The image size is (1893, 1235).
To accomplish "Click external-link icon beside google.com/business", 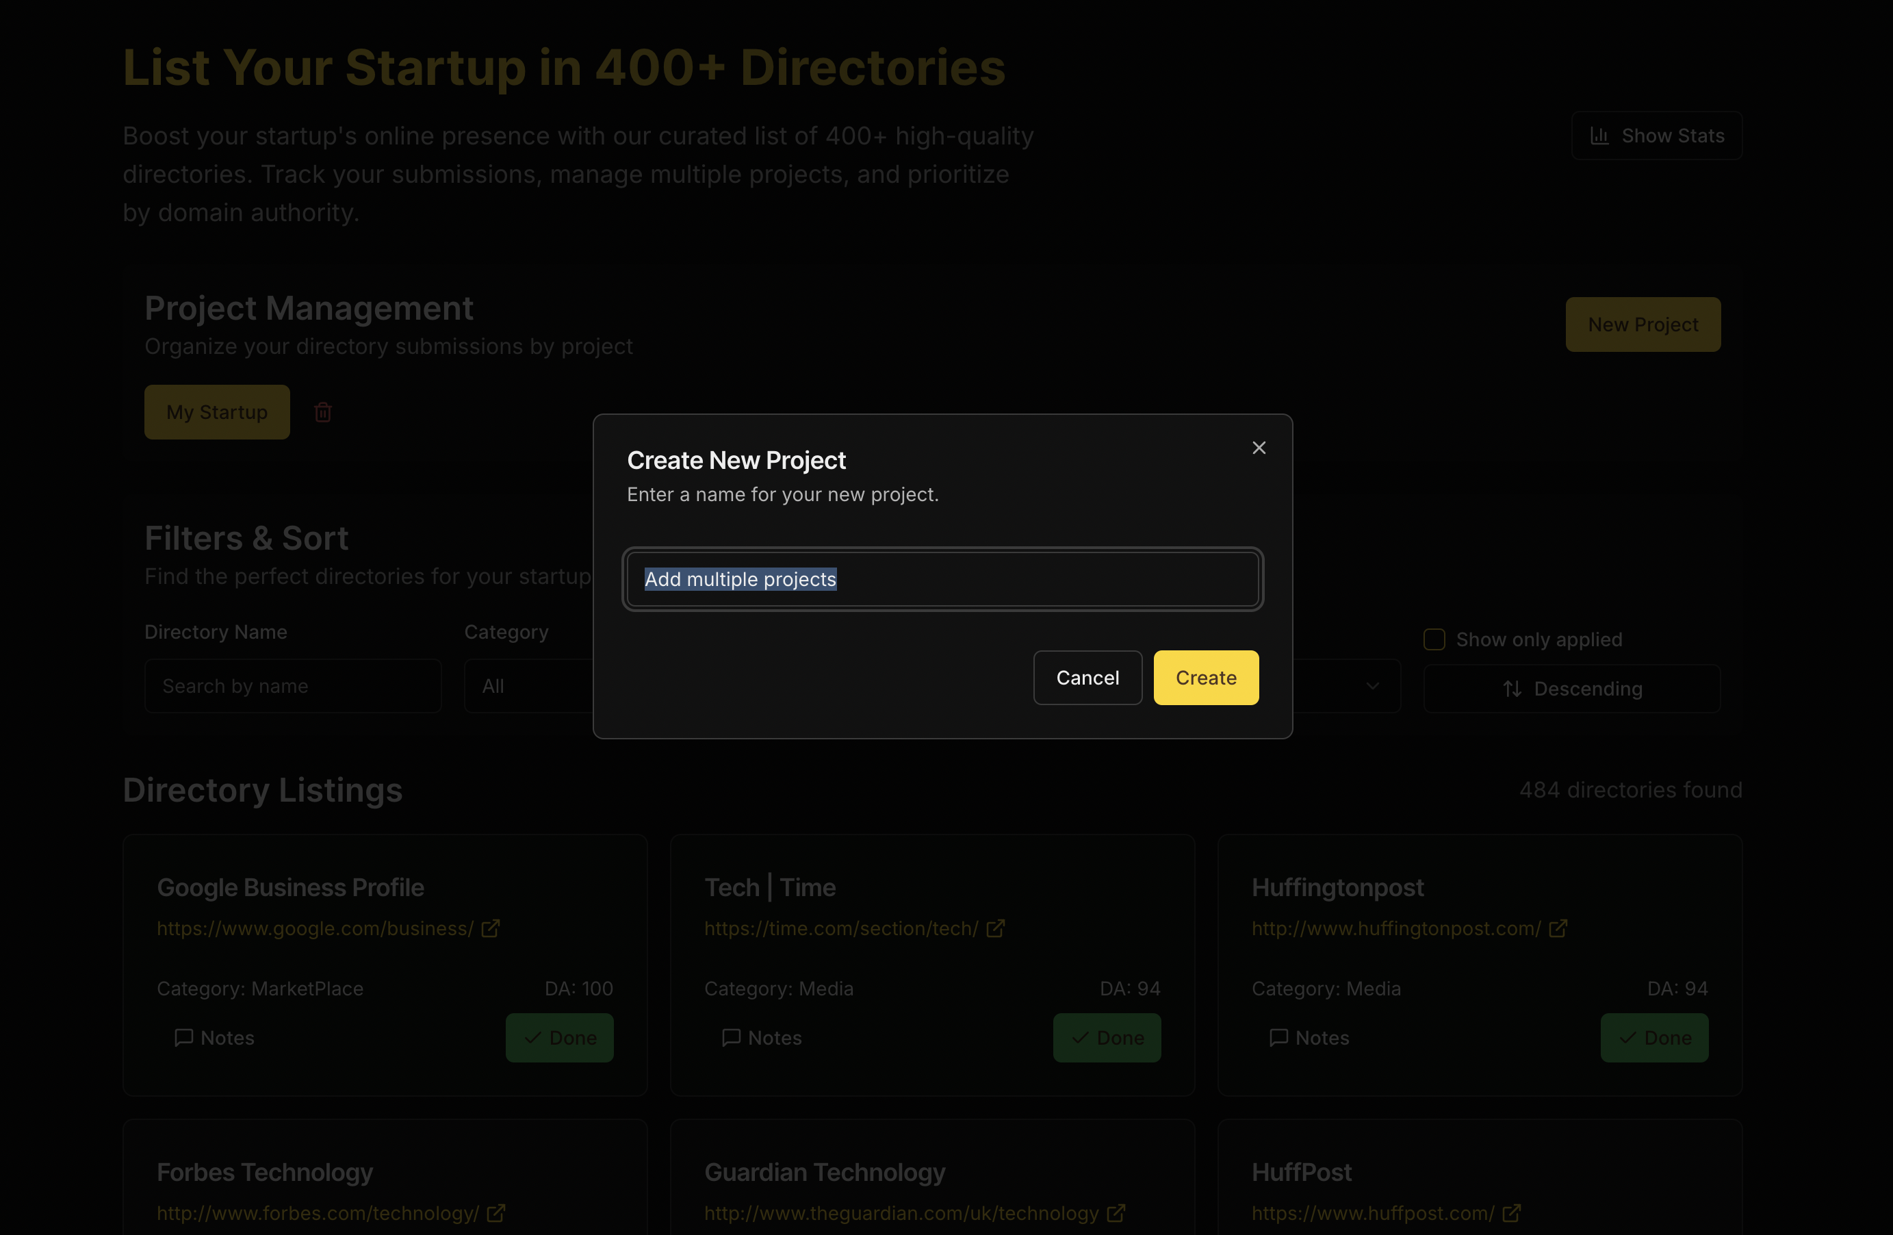I will pos(491,928).
